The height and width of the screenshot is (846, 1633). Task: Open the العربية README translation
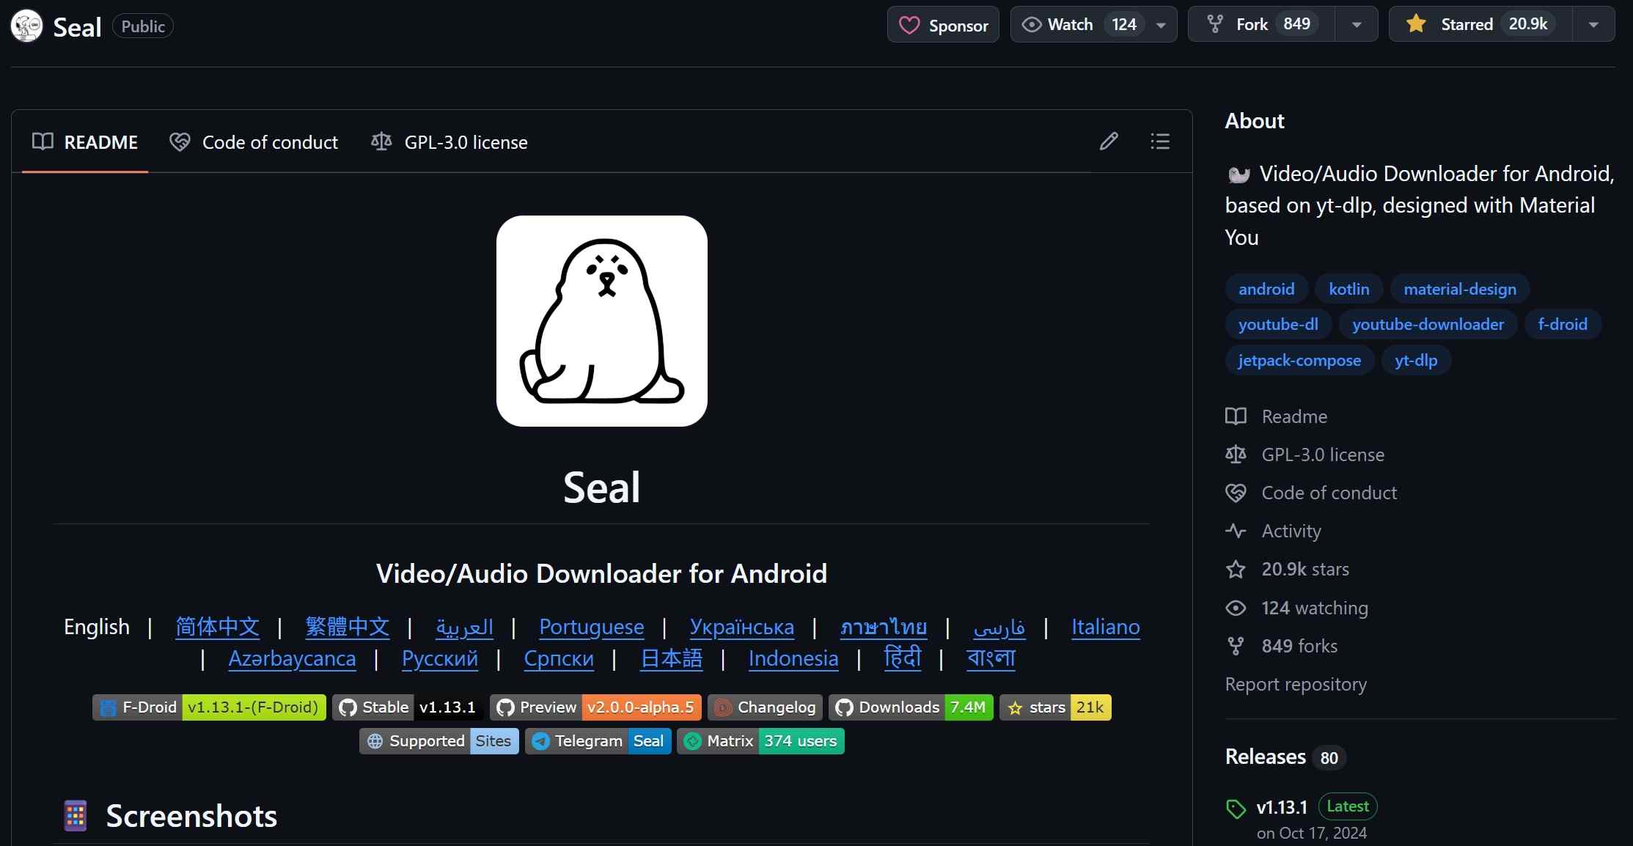coord(464,627)
